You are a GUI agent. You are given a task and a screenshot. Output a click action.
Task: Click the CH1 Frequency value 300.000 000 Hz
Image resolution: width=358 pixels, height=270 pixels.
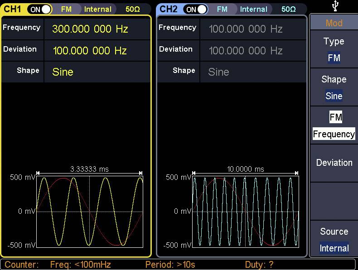pyautogui.click(x=90, y=29)
